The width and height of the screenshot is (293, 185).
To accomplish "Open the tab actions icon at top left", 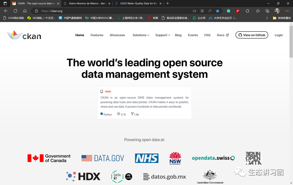I will (x=5, y=3).
